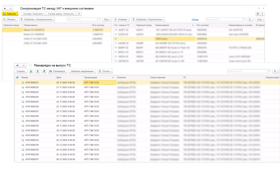Click the favorites star next to Разнарядки title
The width and height of the screenshot is (280, 169).
(x=30, y=65)
